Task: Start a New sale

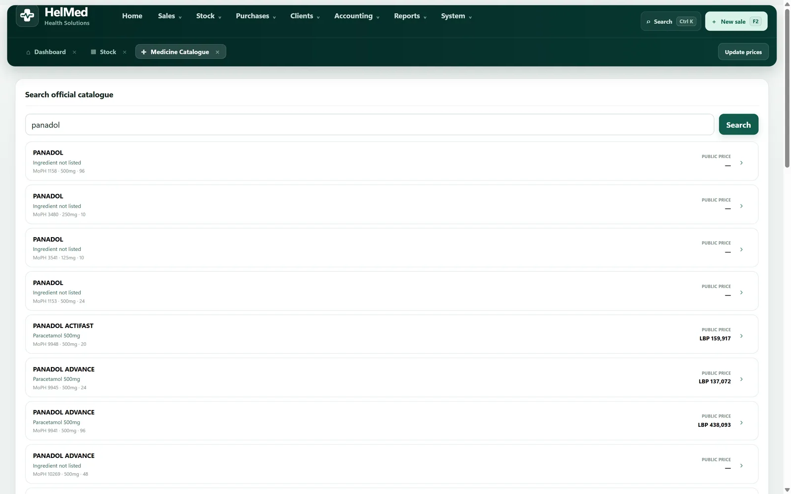Action: coord(736,21)
